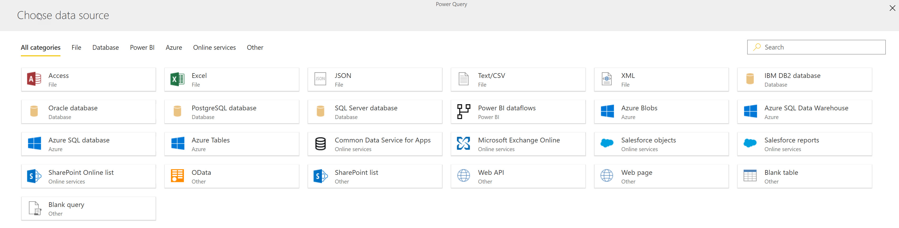Click the search magnifier icon

[757, 47]
